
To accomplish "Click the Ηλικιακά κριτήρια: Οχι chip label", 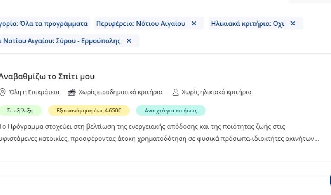I will click(x=247, y=24).
